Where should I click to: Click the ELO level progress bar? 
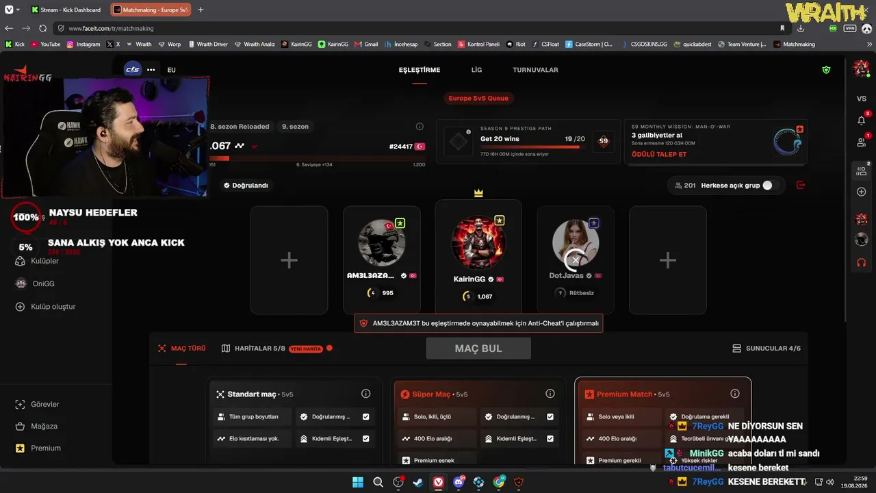point(316,159)
